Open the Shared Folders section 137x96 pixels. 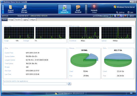(10, 9)
